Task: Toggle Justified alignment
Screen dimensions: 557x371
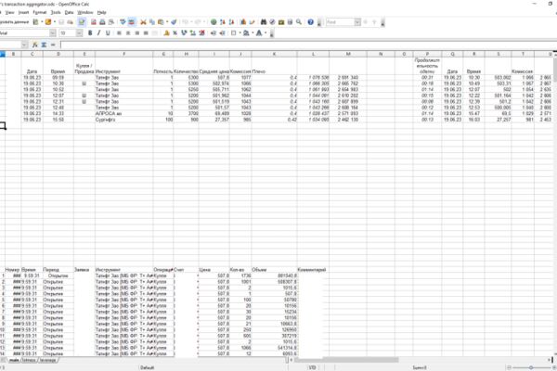Action: coord(146,33)
